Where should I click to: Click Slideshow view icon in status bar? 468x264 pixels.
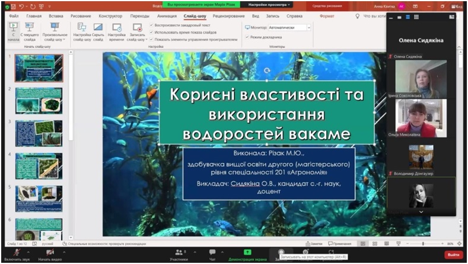399,244
